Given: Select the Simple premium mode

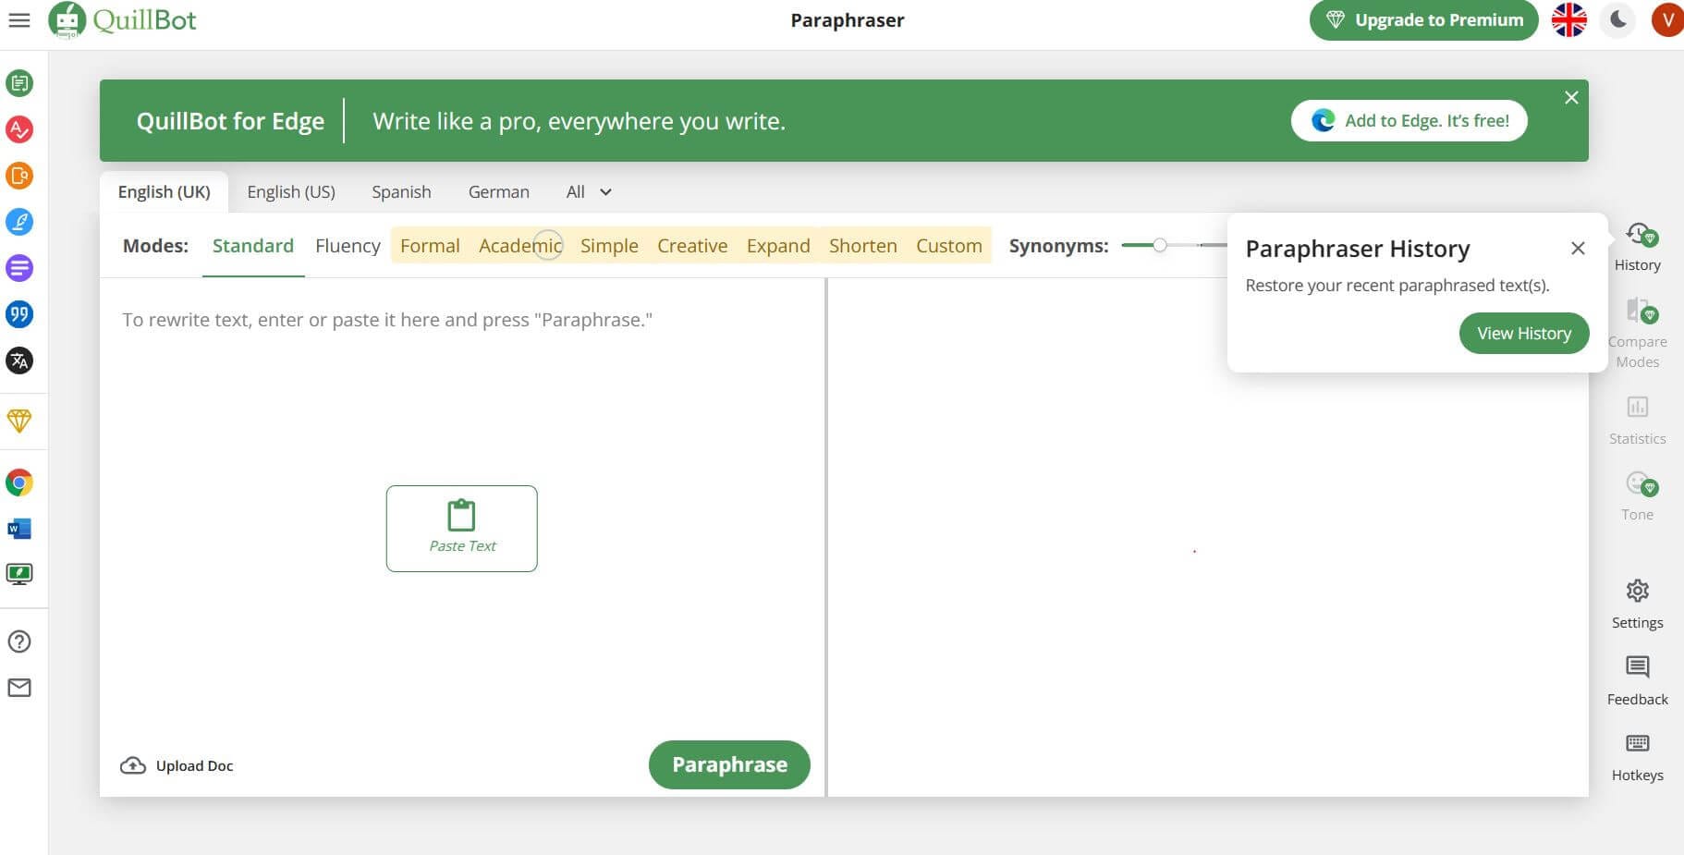Looking at the screenshot, I should tap(609, 246).
